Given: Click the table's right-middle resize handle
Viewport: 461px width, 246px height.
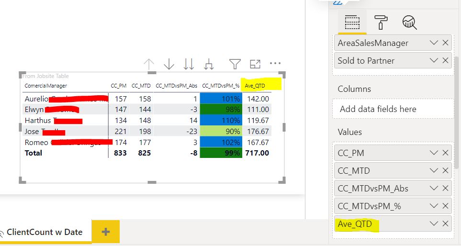Looking at the screenshot, I should (x=284, y=127).
